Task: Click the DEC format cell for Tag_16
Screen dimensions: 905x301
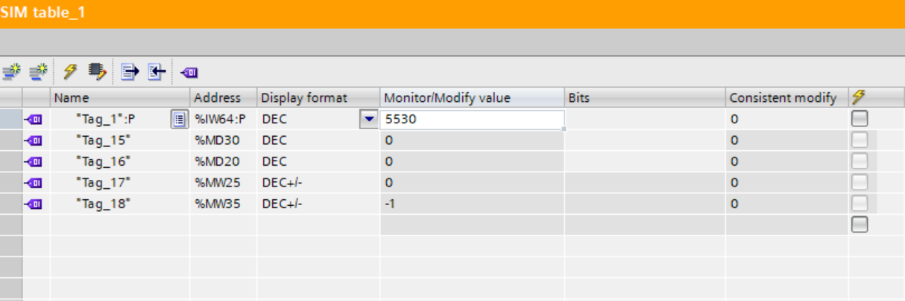Action: pos(318,161)
